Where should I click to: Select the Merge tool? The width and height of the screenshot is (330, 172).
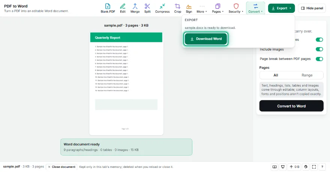pyautogui.click(x=135, y=8)
